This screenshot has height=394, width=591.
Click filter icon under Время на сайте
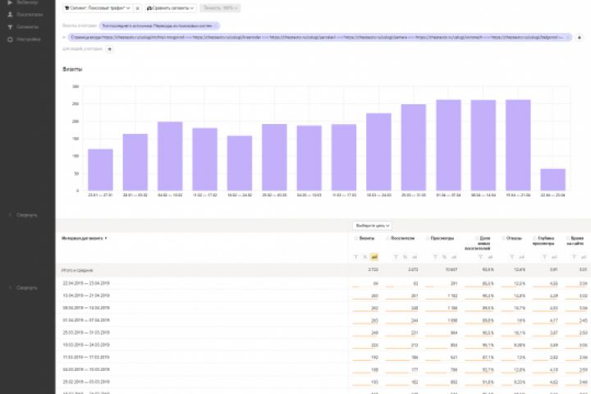(x=574, y=257)
